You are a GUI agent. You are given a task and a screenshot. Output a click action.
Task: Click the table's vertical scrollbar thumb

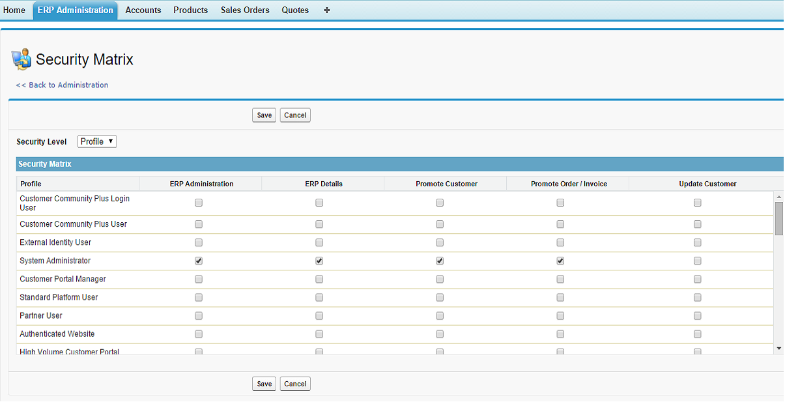[x=779, y=218]
